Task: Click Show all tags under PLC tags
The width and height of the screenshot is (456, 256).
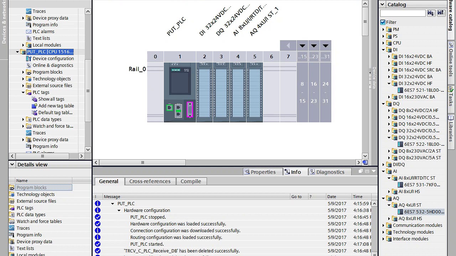Action: pos(51,99)
